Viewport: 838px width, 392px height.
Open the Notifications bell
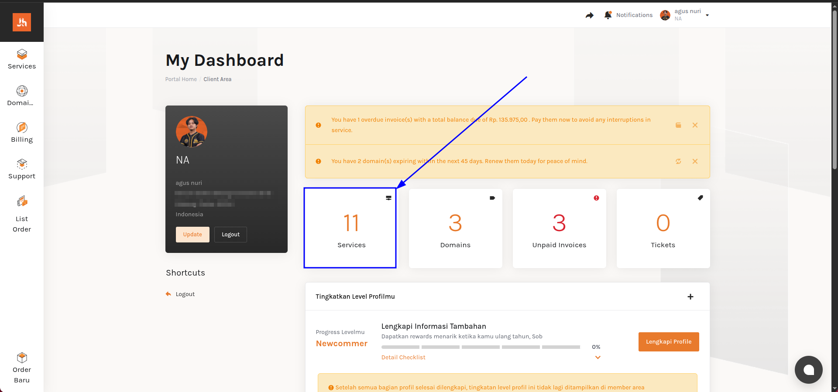(x=608, y=15)
